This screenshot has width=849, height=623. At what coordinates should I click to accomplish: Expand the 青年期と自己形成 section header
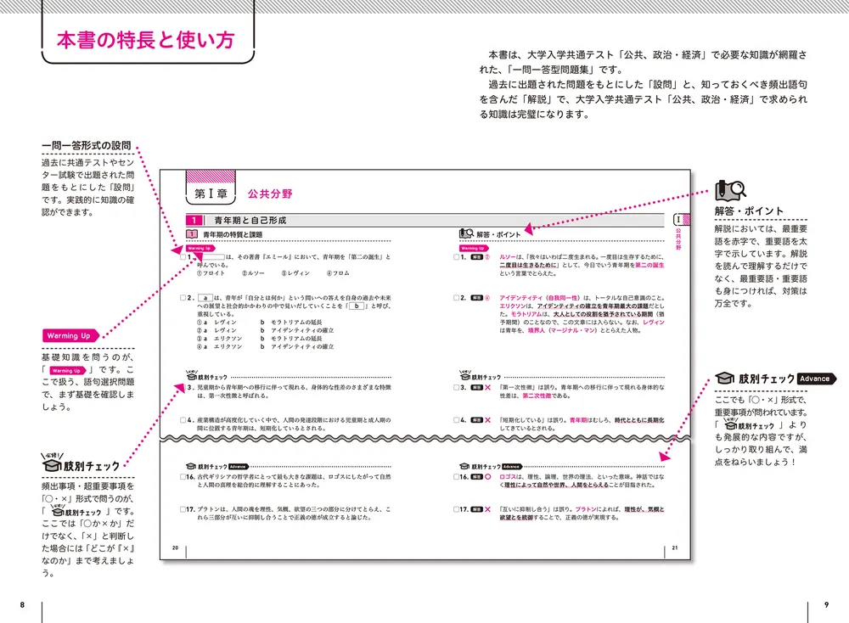246,219
